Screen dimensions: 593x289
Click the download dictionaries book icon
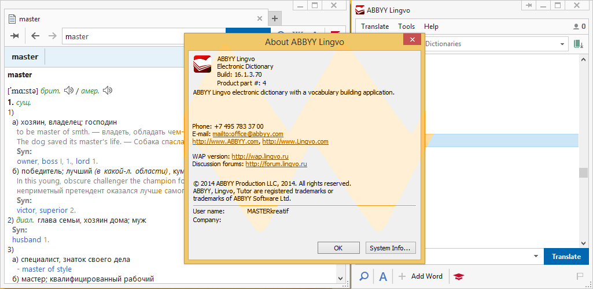579,44
